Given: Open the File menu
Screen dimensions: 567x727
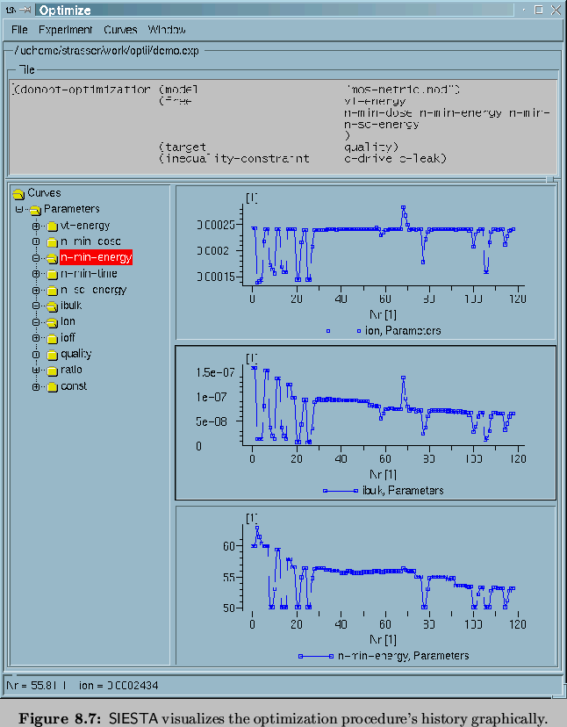Looking at the screenshot, I should click(19, 30).
